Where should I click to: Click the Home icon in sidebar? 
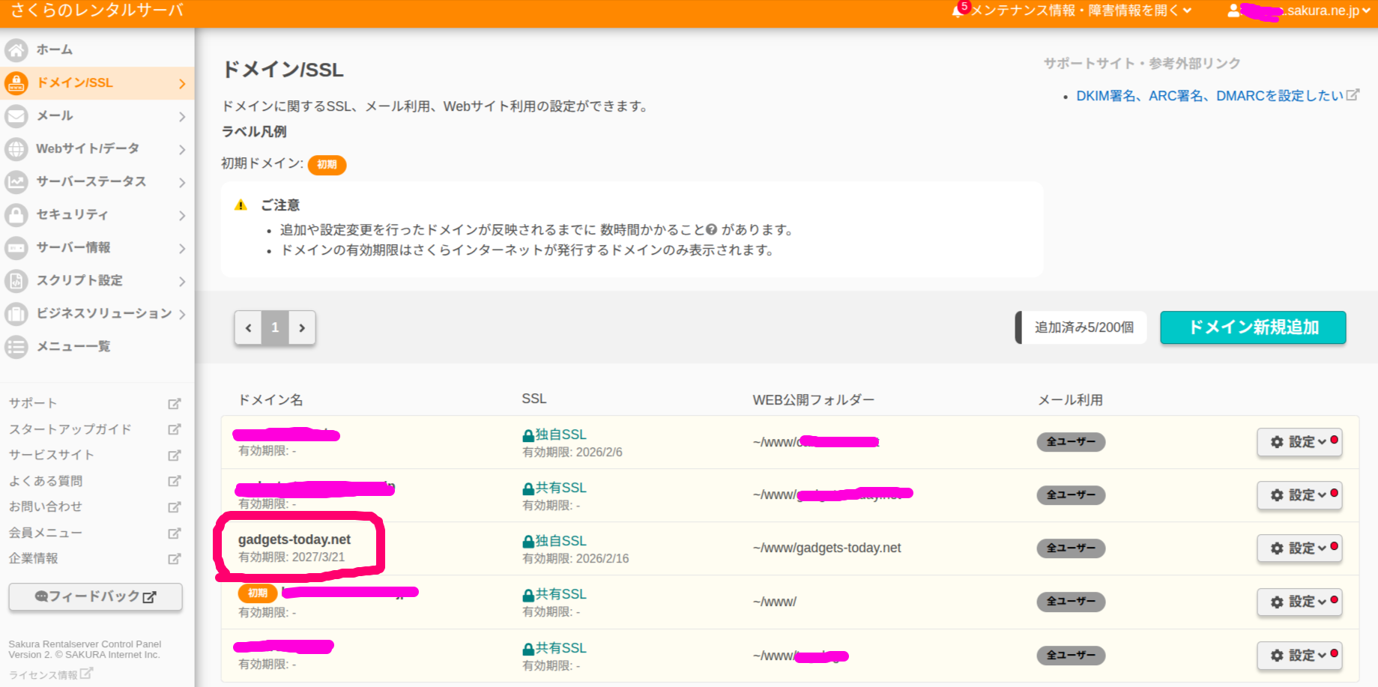[16, 50]
